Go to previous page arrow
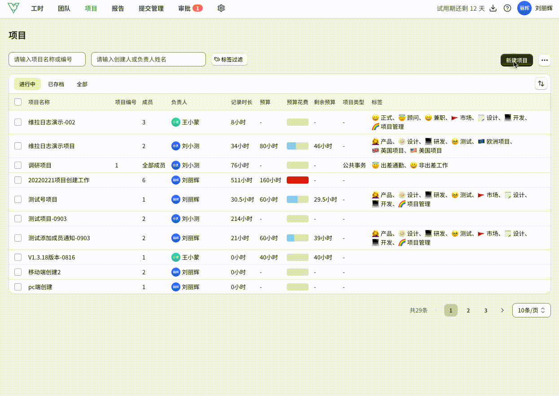The image size is (559, 396). click(x=436, y=310)
